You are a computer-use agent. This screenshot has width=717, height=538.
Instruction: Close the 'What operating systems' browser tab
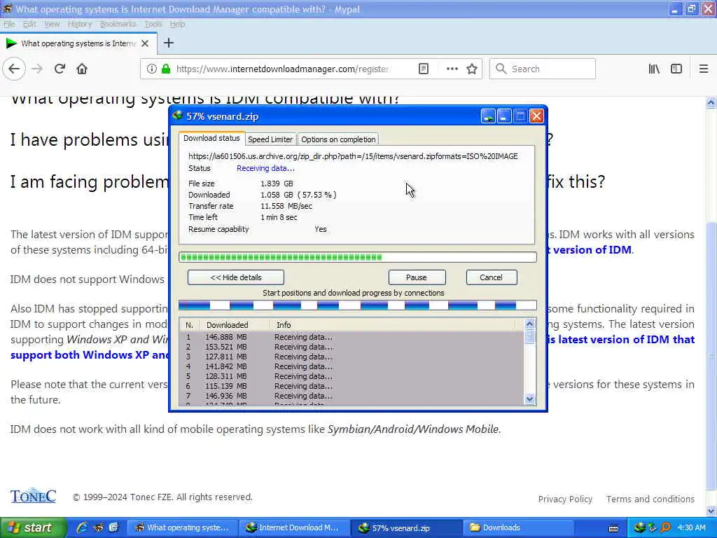tap(145, 43)
